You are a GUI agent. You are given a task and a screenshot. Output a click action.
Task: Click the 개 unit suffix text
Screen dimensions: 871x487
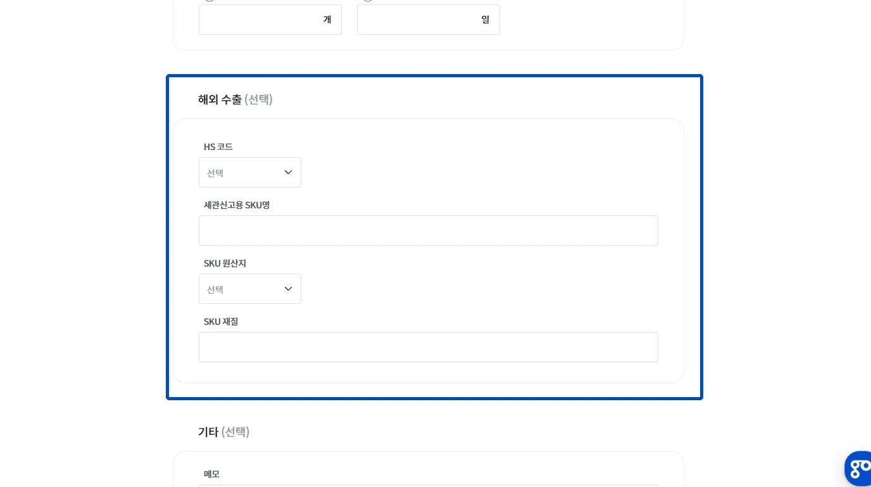(327, 20)
